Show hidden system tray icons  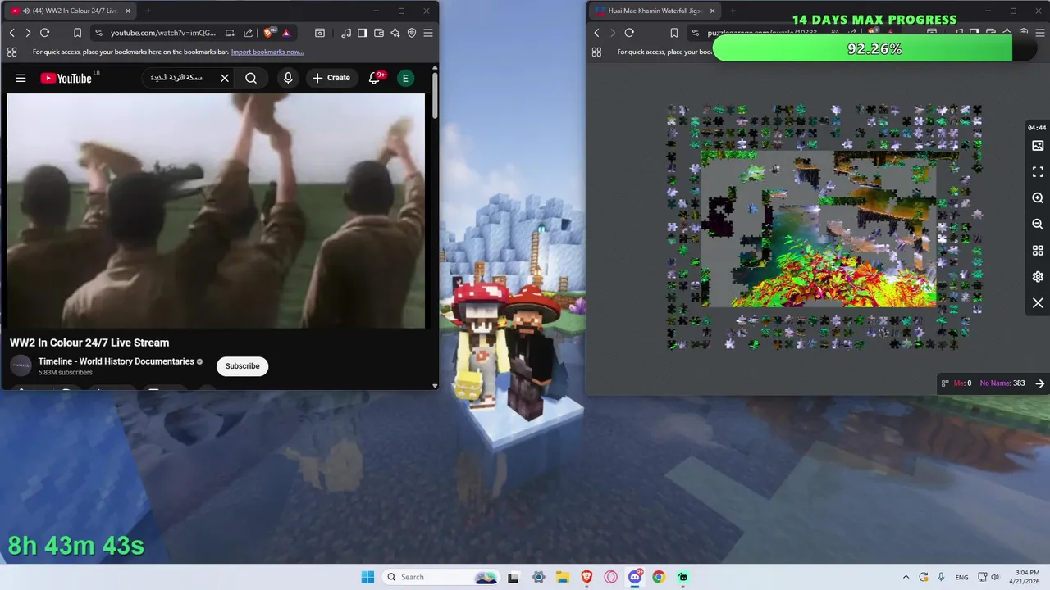tap(906, 577)
